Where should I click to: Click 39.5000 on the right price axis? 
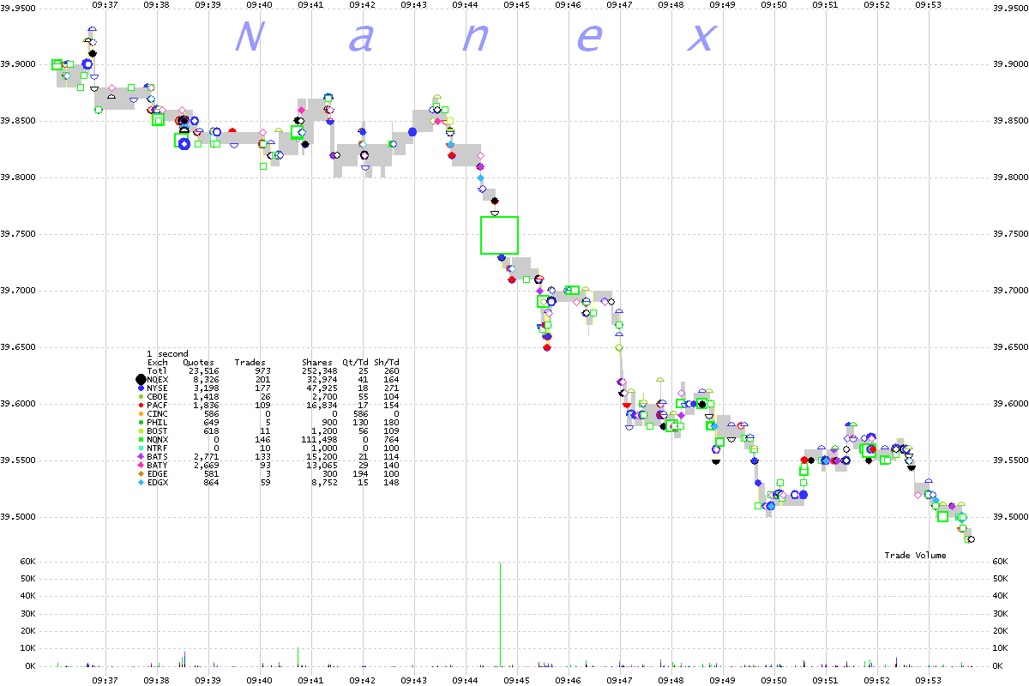click(1009, 517)
